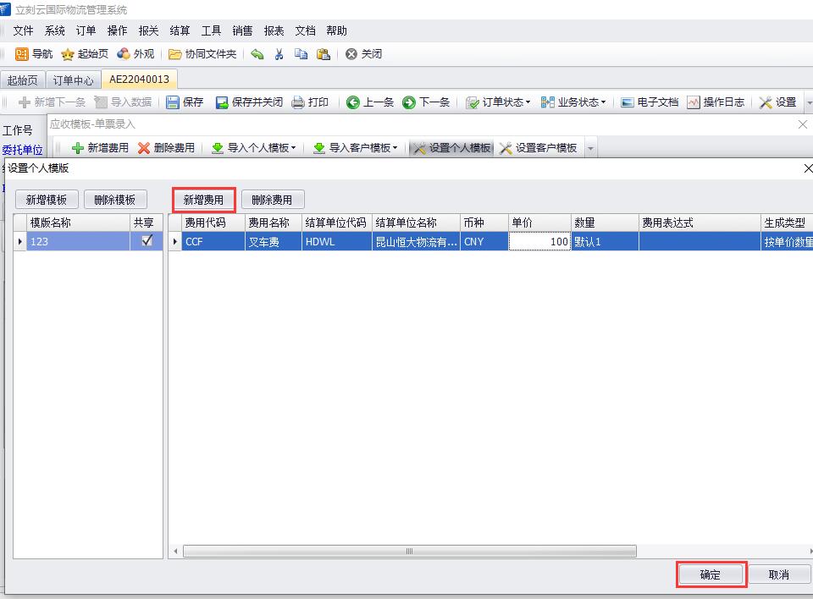Open the Reports (报表) menu
Image resolution: width=813 pixels, height=599 pixels.
(274, 30)
